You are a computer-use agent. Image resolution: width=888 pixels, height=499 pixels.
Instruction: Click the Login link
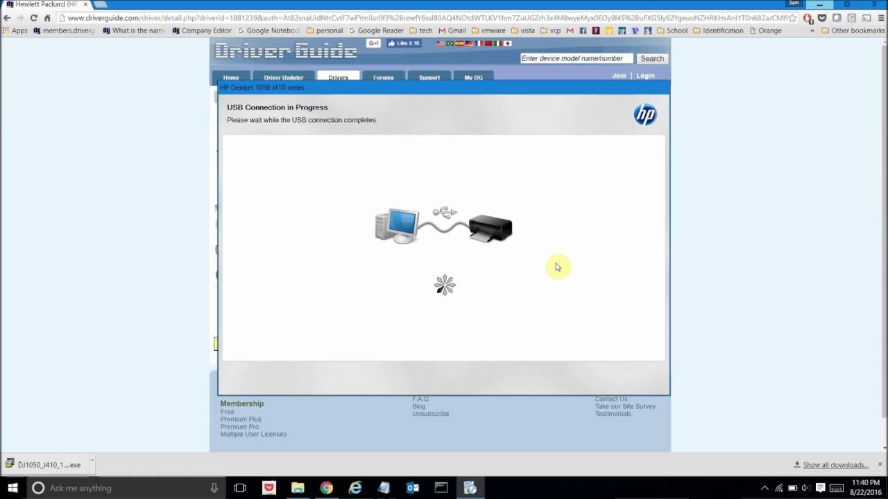[x=645, y=76]
